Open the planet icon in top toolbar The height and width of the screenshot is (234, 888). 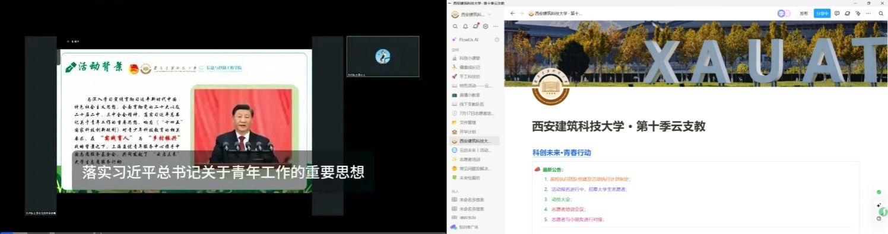point(848,13)
